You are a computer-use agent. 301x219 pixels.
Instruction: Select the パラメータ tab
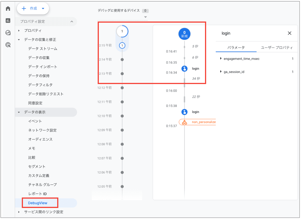[x=236, y=48]
